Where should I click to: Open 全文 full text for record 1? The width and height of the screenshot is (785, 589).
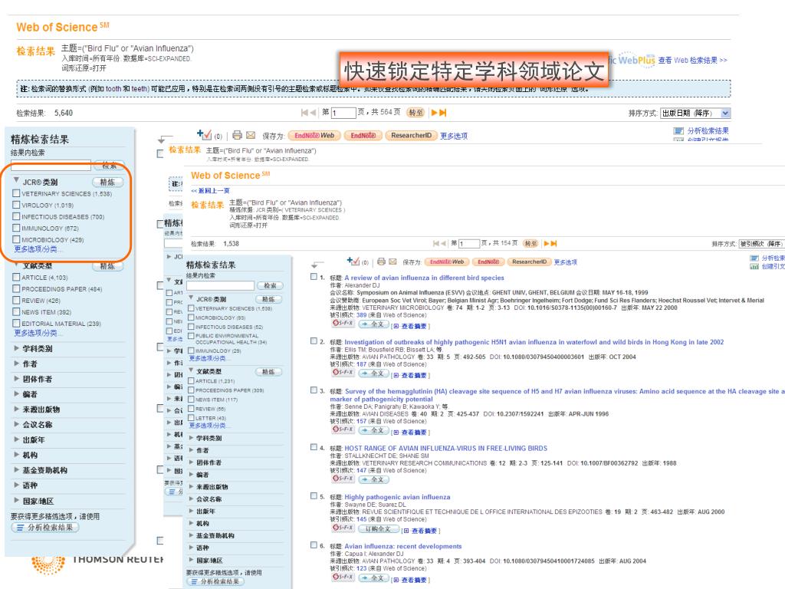373,324
